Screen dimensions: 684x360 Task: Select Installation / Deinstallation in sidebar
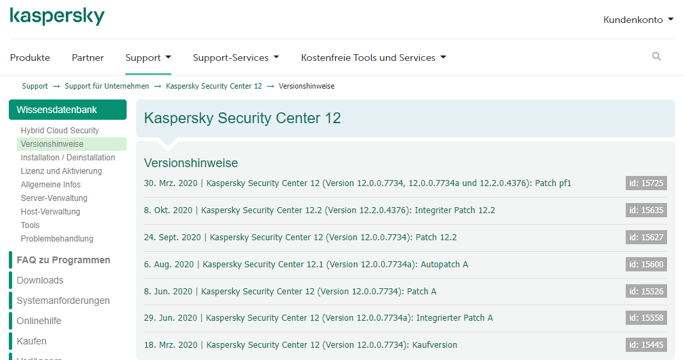(68, 158)
